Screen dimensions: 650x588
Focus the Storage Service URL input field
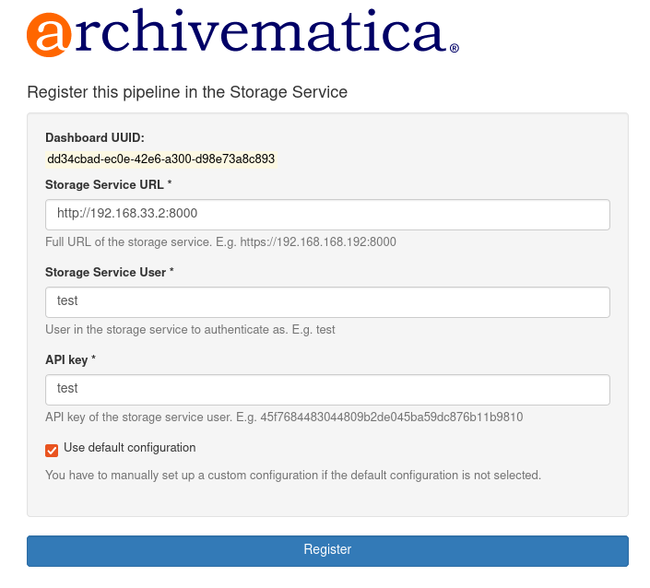327,215
